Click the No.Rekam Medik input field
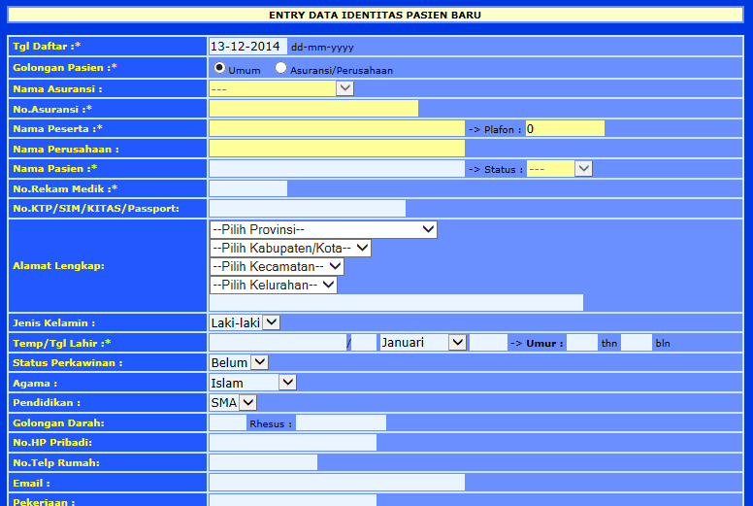753x506 pixels. pyautogui.click(x=247, y=188)
